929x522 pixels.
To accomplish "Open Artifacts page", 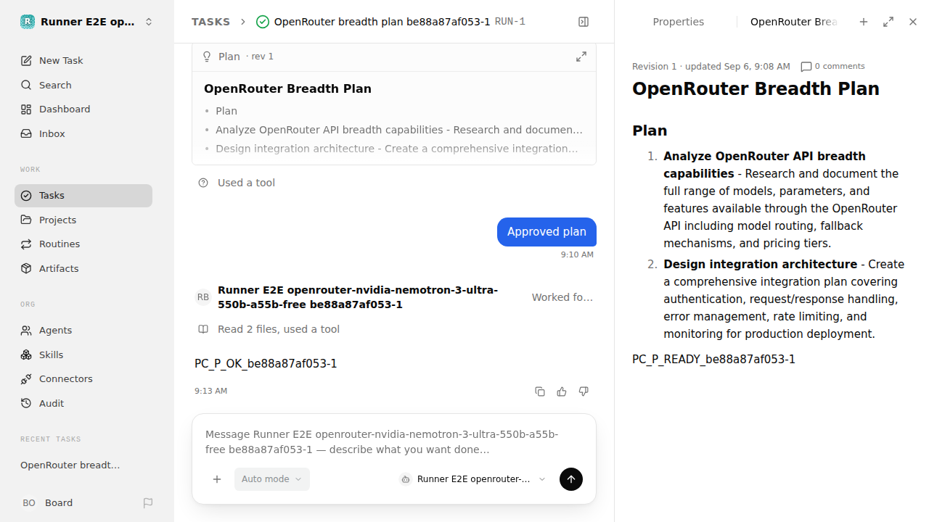I will point(83,268).
